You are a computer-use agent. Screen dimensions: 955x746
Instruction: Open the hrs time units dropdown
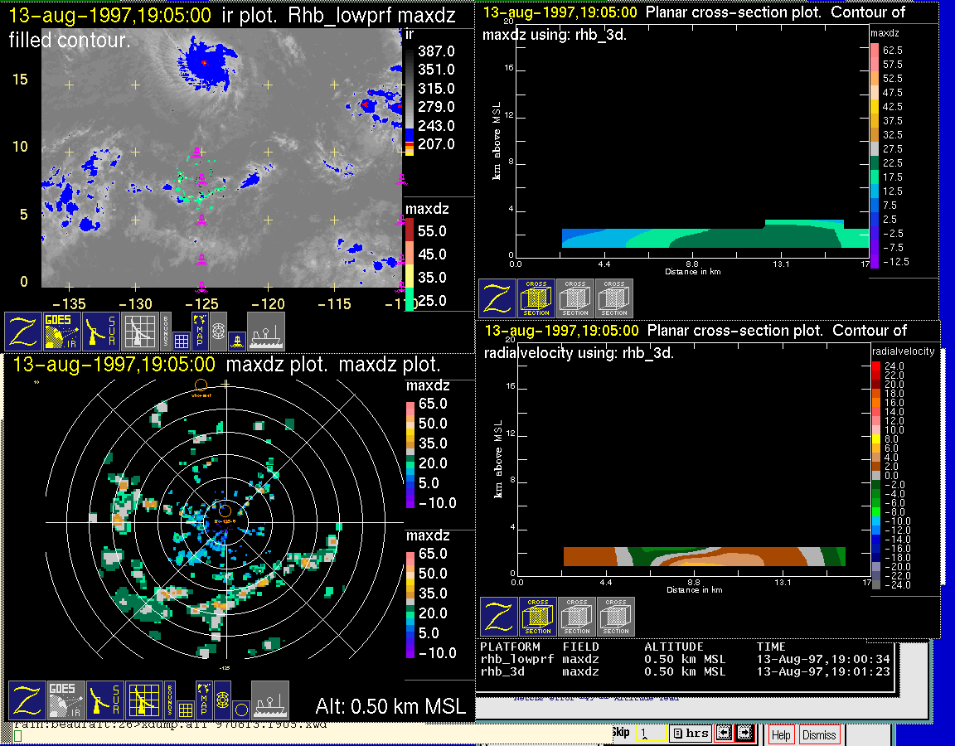coord(690,734)
